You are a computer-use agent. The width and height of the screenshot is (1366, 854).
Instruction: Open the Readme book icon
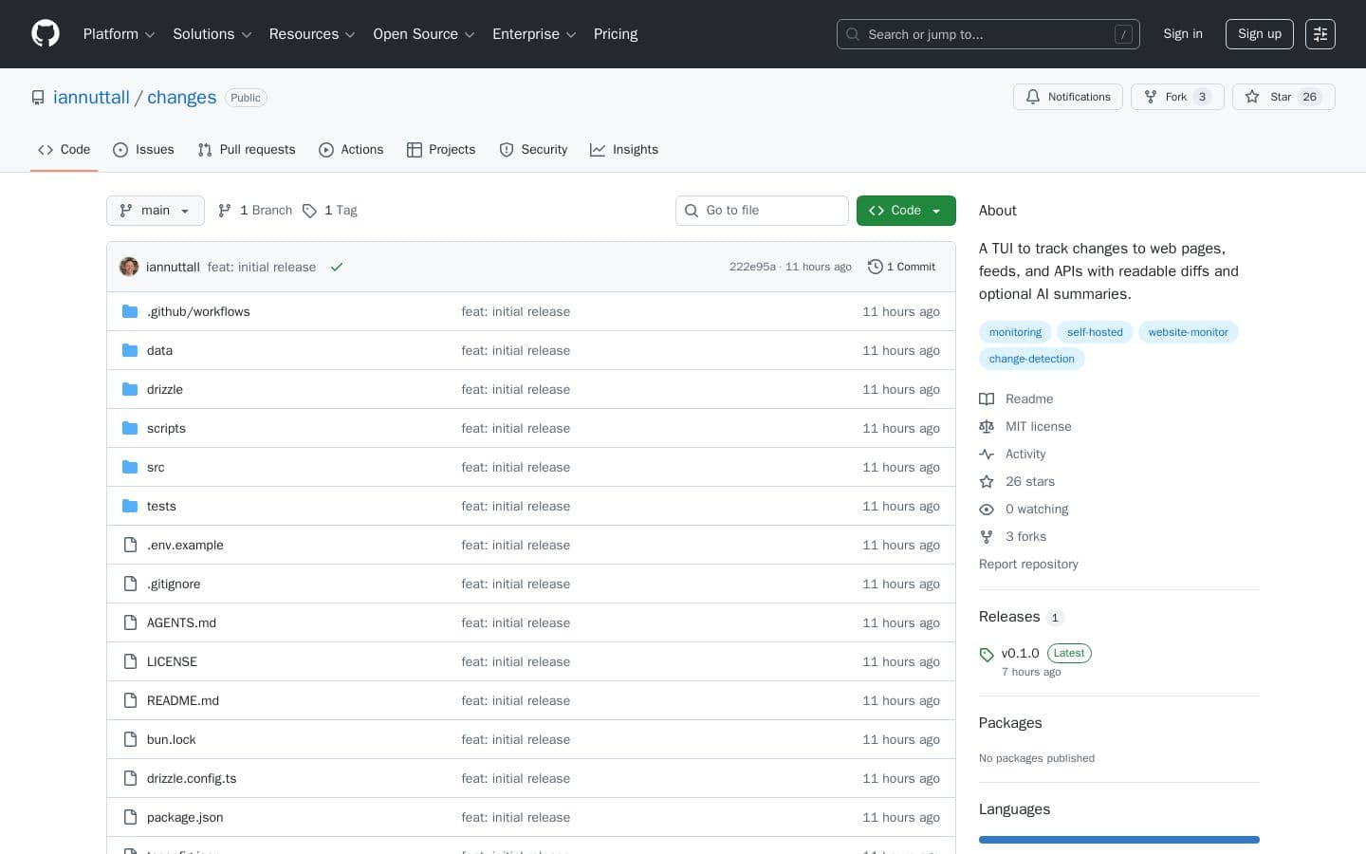(987, 399)
